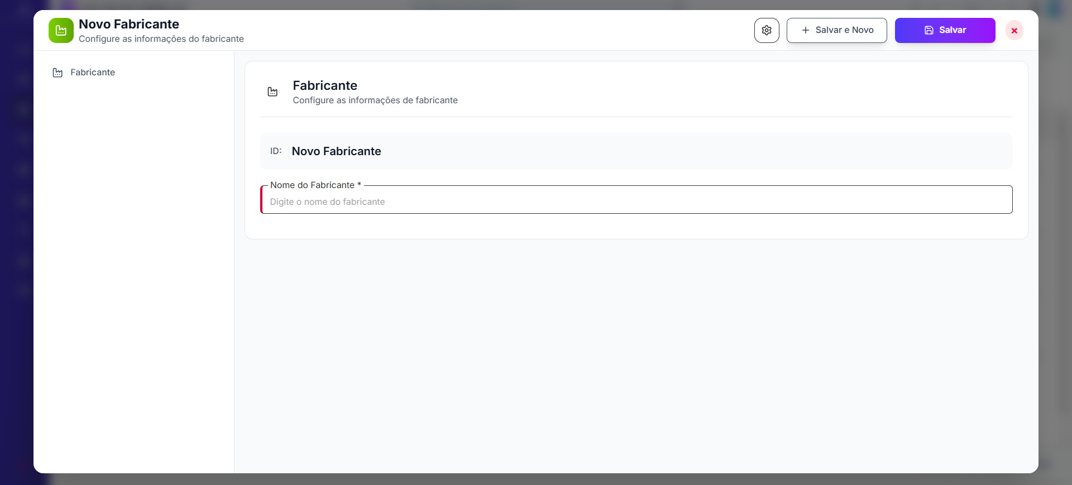
Task: Click the 'Novo Fabricante' dialog title
Action: 129,24
